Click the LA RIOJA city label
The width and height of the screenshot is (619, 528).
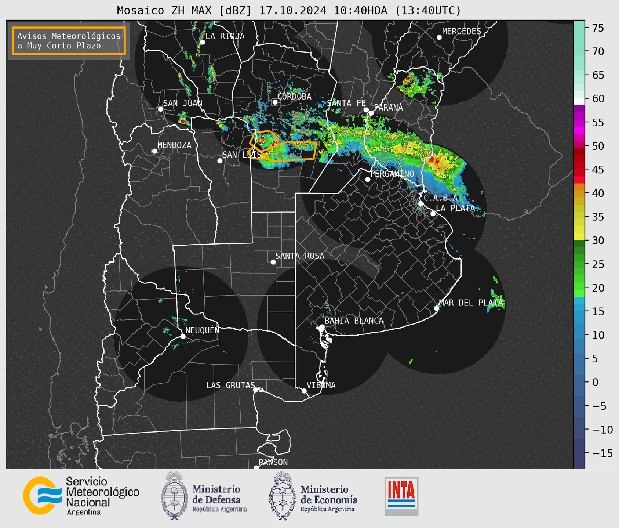pyautogui.click(x=225, y=36)
